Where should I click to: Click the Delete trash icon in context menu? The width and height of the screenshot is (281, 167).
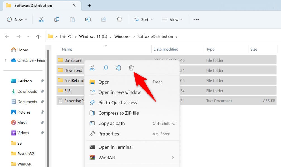click(x=131, y=68)
